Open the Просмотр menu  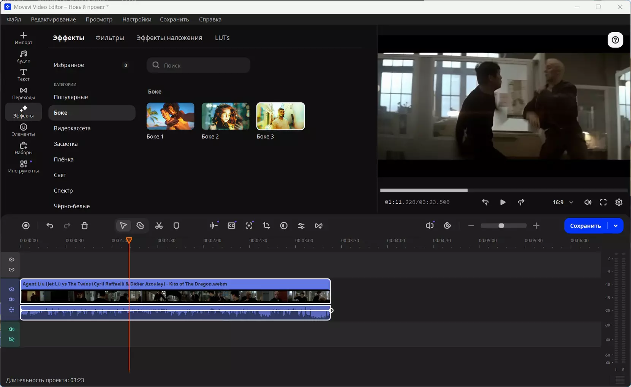click(99, 19)
